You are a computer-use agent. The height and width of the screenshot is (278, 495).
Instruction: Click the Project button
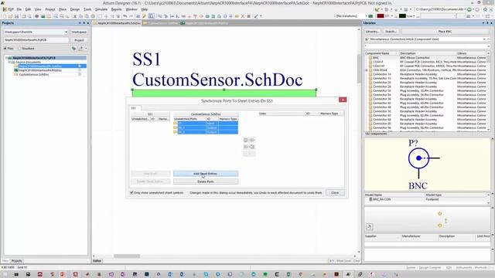pyautogui.click(x=79, y=40)
